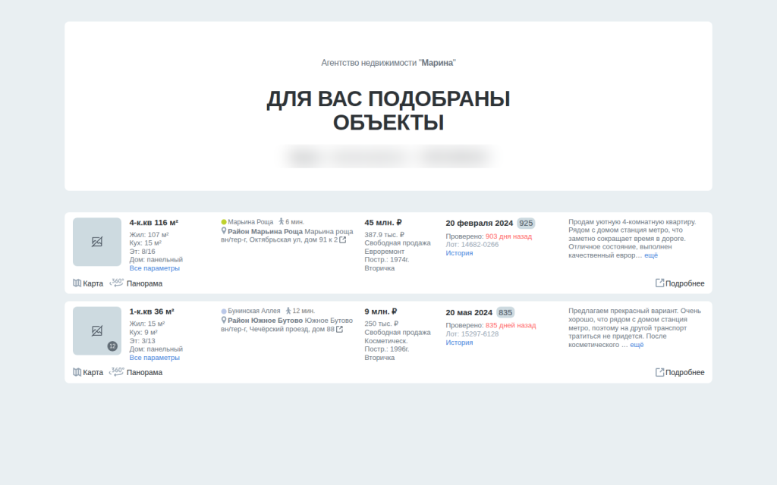The height and width of the screenshot is (485, 777).
Task: Click the metro name Марьина Роща
Action: (250, 222)
